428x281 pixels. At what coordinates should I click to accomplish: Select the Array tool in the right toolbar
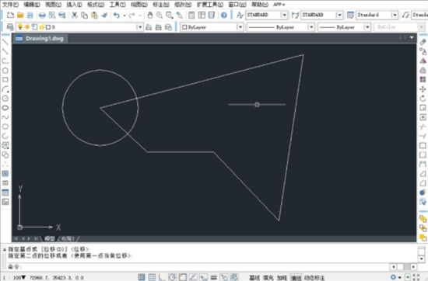pos(423,79)
